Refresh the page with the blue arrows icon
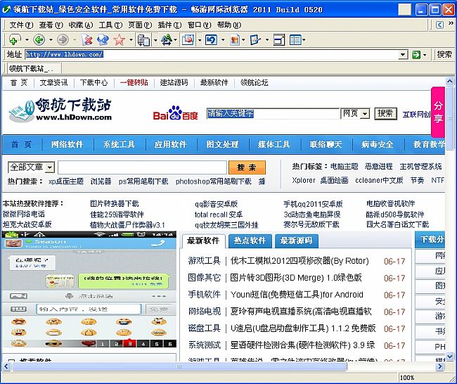 [103, 39]
